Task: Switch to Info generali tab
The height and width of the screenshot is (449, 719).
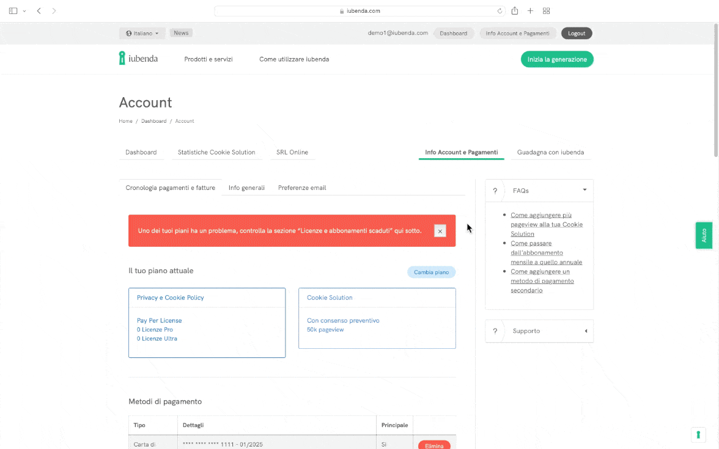Action: click(x=246, y=188)
